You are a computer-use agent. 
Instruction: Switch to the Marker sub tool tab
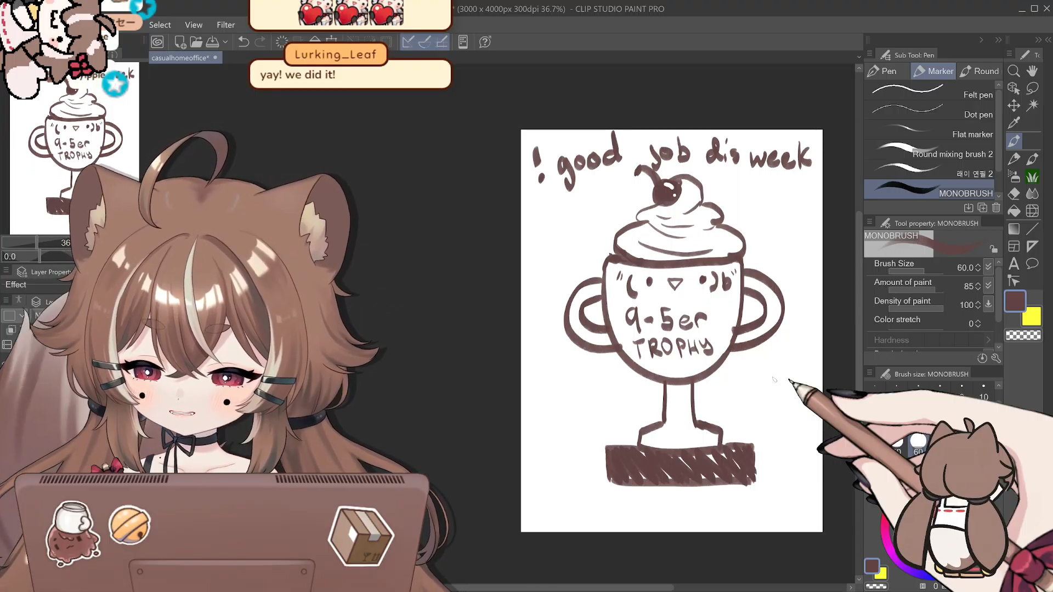pyautogui.click(x=933, y=71)
